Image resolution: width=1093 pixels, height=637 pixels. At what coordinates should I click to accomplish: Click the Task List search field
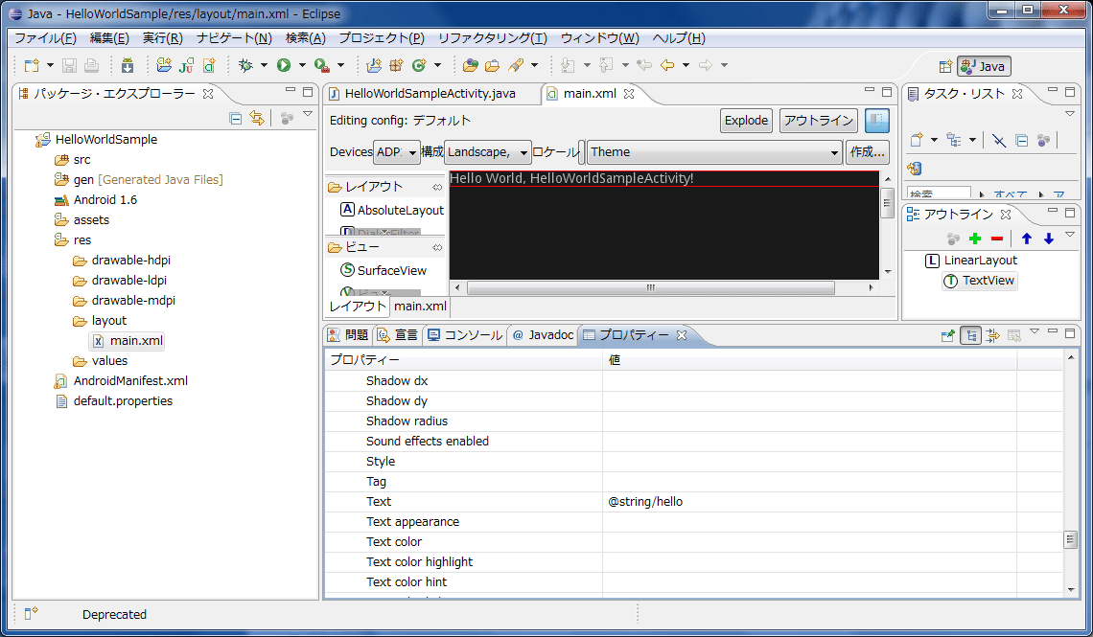point(939,193)
